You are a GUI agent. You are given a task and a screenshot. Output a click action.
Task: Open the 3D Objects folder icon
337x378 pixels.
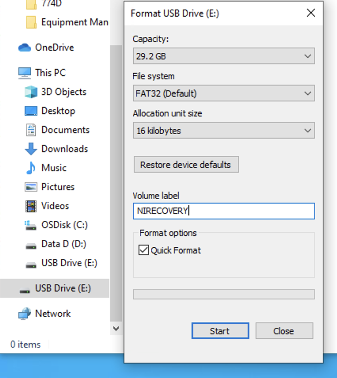click(31, 92)
